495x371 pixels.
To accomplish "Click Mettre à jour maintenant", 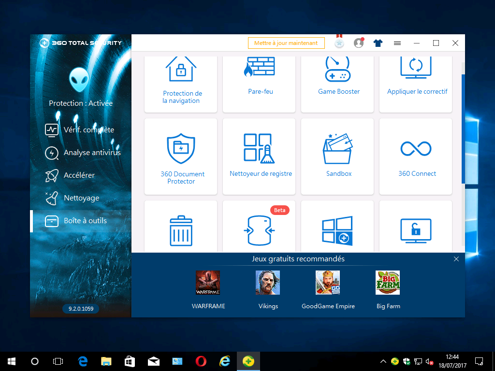I will click(286, 43).
